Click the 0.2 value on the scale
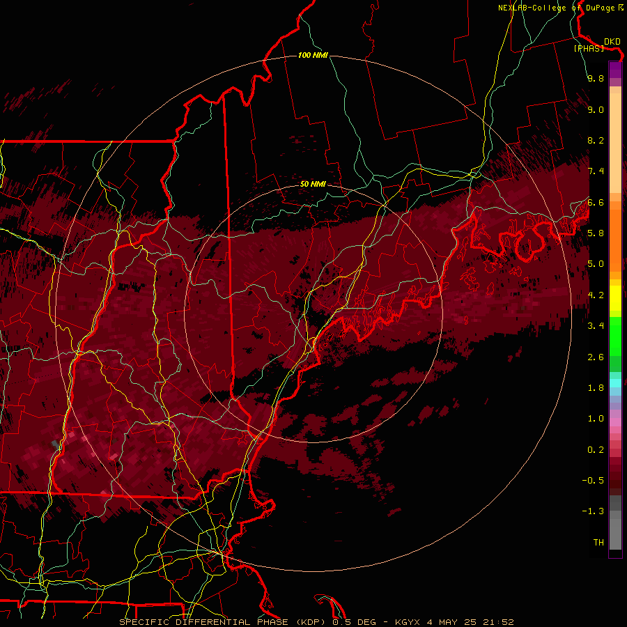Viewport: 627px width, 627px height. point(596,450)
